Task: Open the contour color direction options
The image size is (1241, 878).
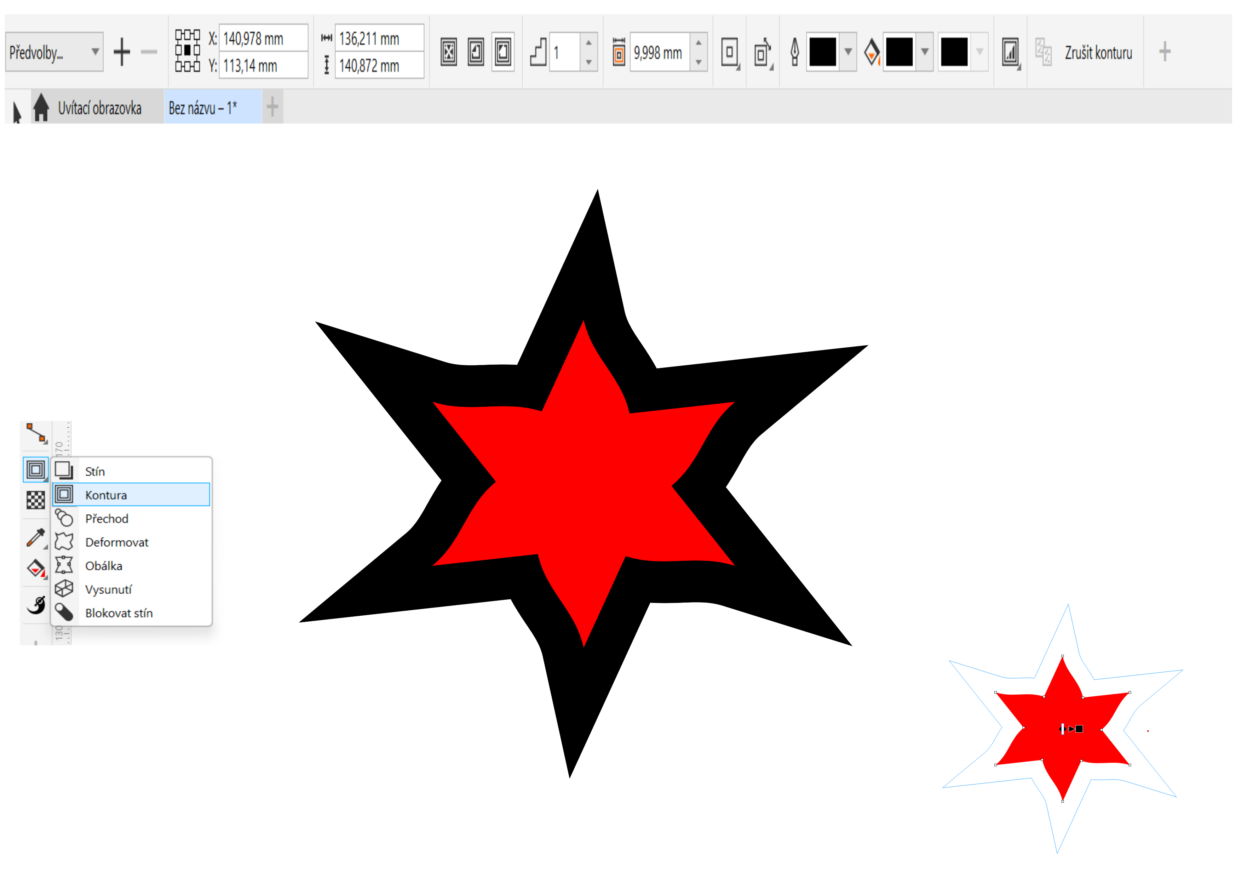Action: click(x=763, y=53)
